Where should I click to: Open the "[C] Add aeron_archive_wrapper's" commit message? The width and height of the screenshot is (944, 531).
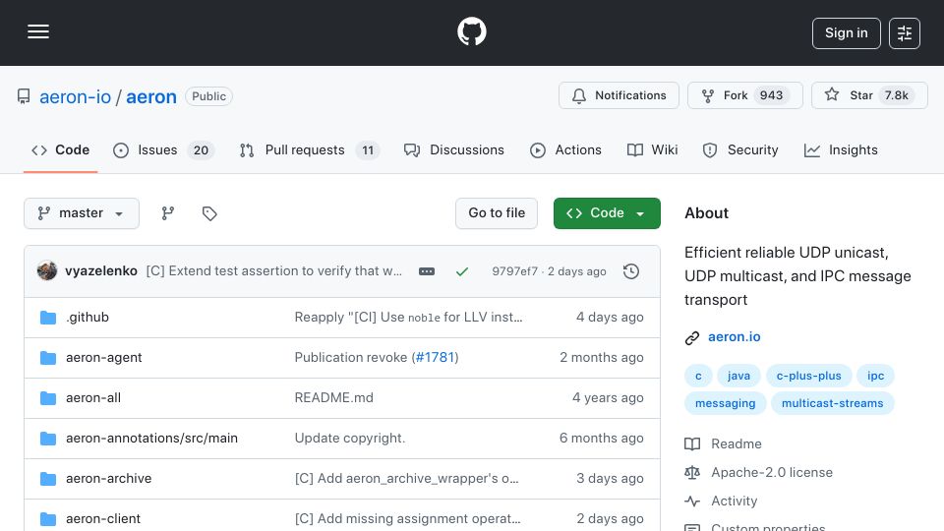pyautogui.click(x=406, y=479)
